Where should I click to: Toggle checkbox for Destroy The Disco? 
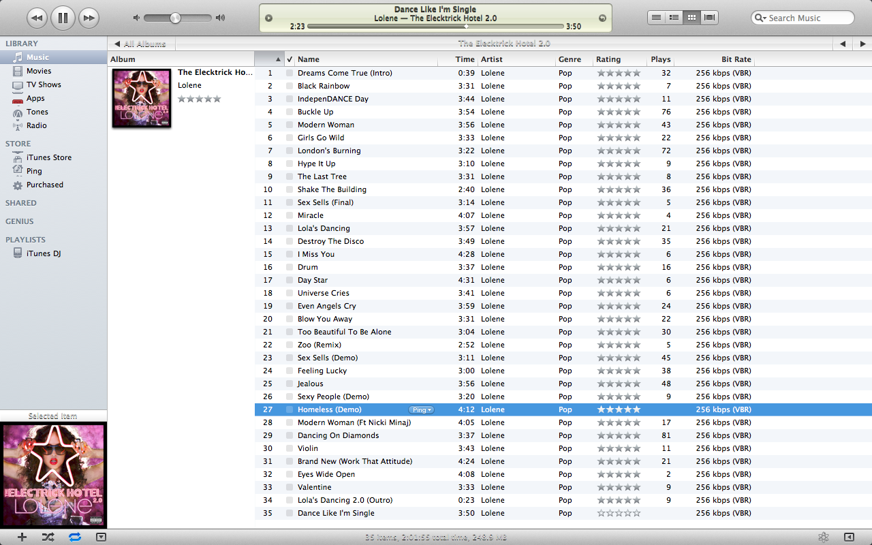pyautogui.click(x=290, y=241)
